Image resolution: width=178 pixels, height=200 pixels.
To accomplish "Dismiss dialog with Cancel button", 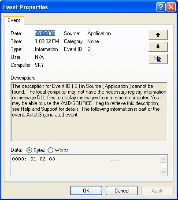I will click(x=122, y=191).
